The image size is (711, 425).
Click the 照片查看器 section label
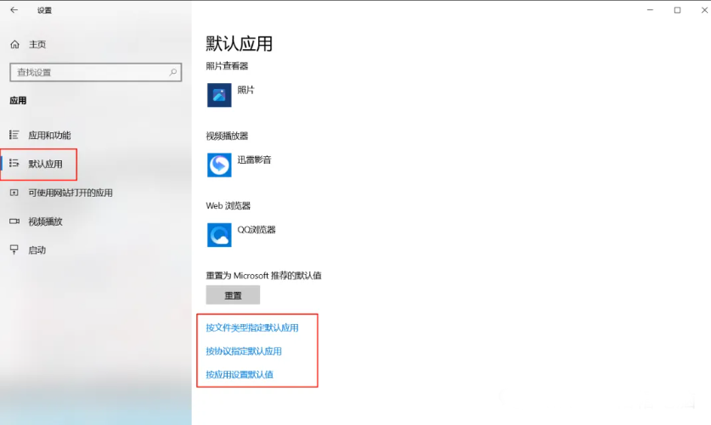click(227, 66)
